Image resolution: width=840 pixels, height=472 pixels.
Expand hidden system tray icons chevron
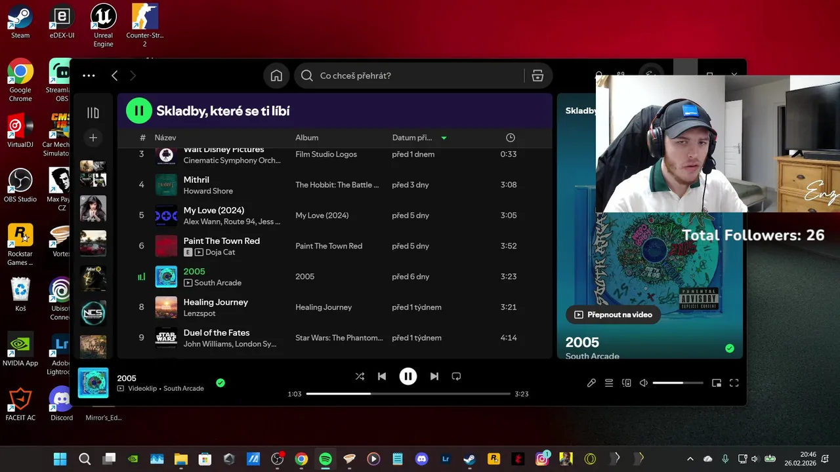[x=690, y=459]
